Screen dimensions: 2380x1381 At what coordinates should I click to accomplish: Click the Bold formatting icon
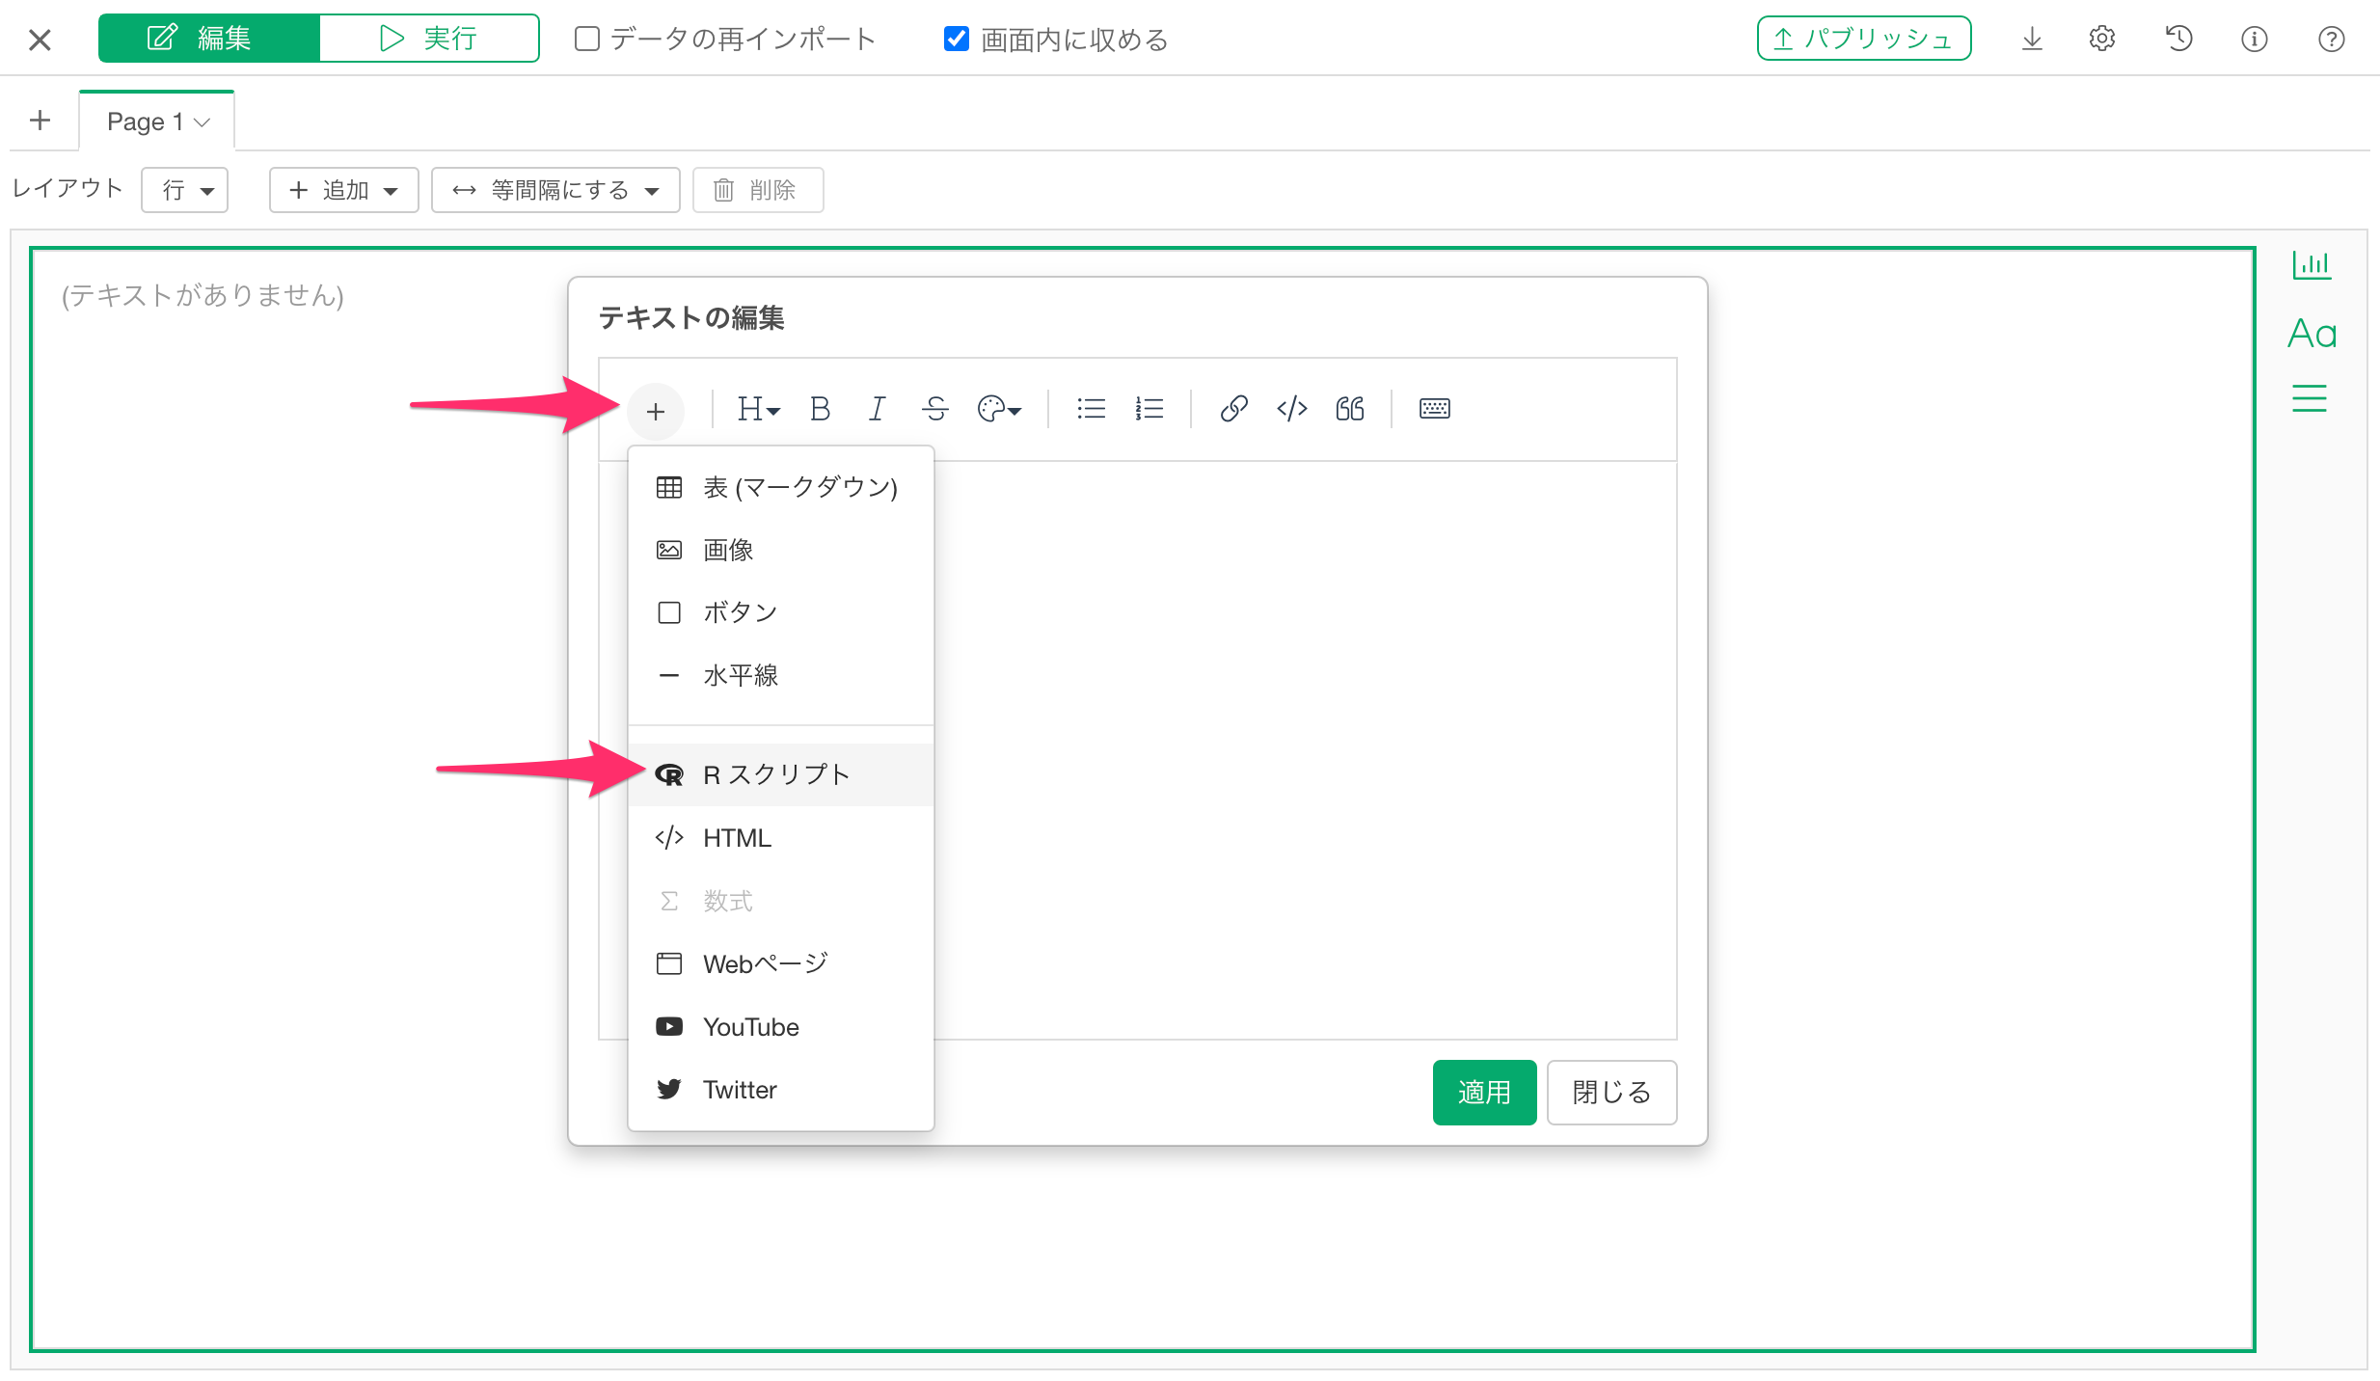pos(820,410)
